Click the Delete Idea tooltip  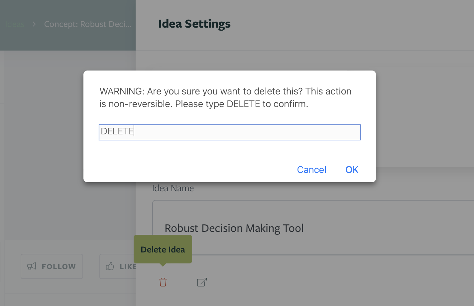point(163,249)
